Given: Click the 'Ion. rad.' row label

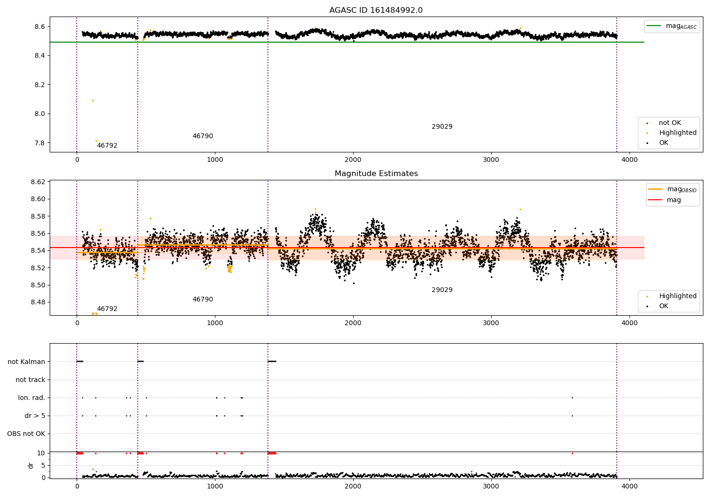Looking at the screenshot, I should point(32,398).
